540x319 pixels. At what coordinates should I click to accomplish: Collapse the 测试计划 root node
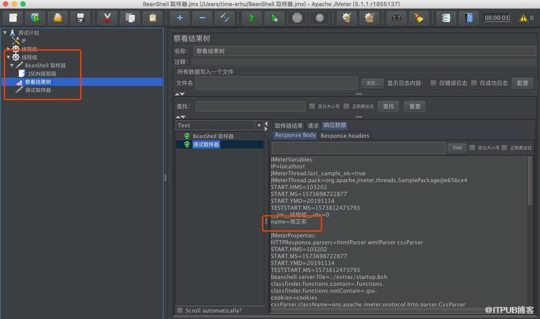[5, 33]
